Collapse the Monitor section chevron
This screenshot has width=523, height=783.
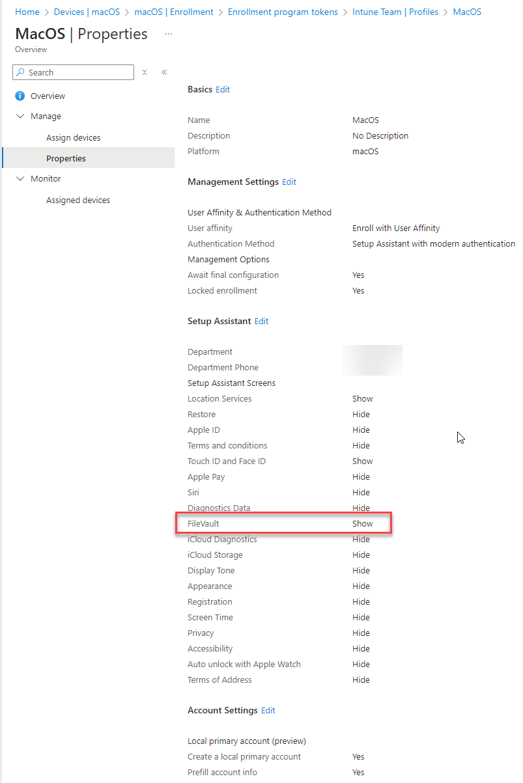tap(20, 178)
